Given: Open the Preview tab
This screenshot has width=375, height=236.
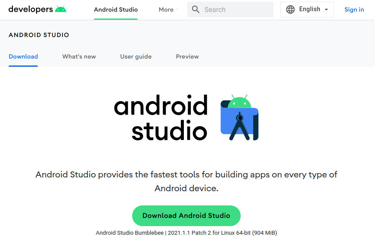Looking at the screenshot, I should pos(187,57).
